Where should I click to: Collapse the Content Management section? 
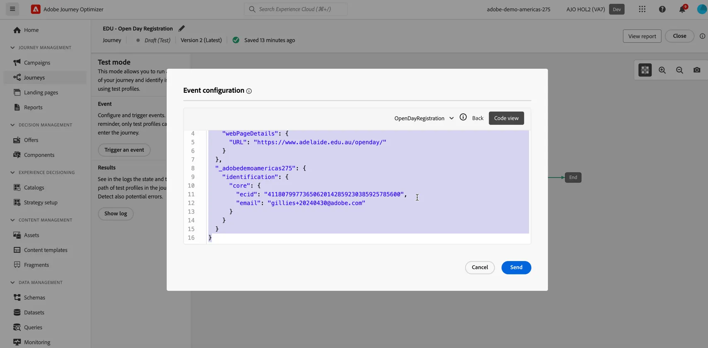pos(12,220)
